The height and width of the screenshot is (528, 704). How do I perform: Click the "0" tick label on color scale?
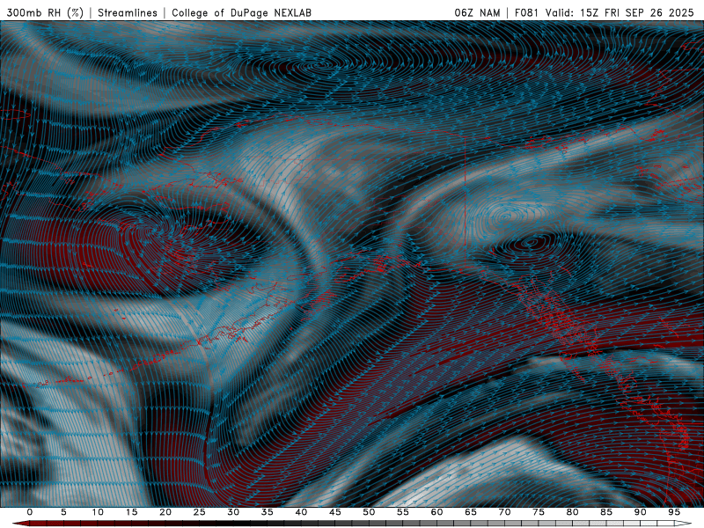[30, 512]
